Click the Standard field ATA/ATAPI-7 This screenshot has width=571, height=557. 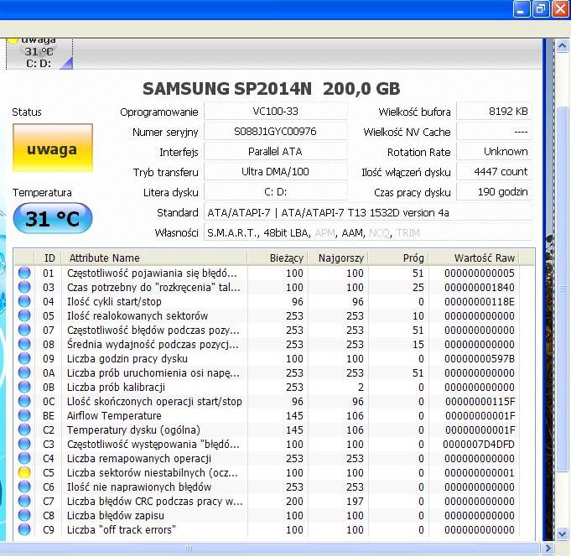pyautogui.click(x=368, y=212)
